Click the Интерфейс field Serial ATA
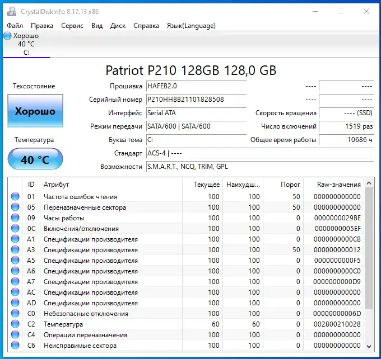This screenshot has width=381, height=359. pyautogui.click(x=196, y=113)
